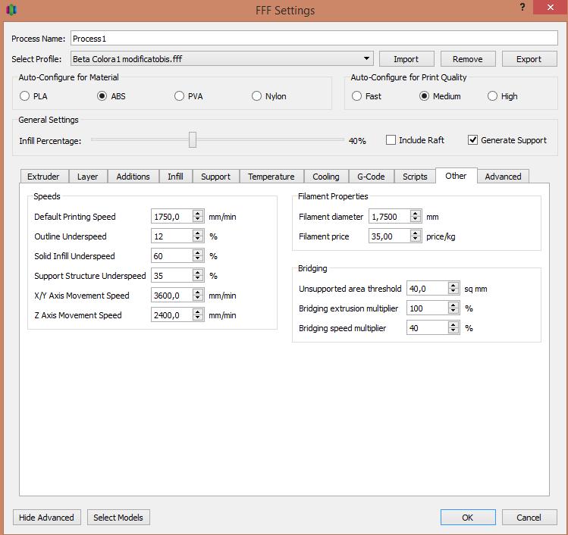568x535 pixels.
Task: Go to the G-Code tab
Action: click(x=371, y=177)
